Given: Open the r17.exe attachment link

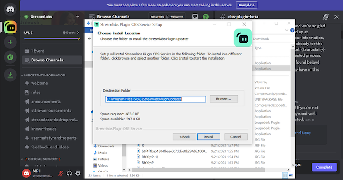Looking at the screenshot, I should (x=303, y=133).
